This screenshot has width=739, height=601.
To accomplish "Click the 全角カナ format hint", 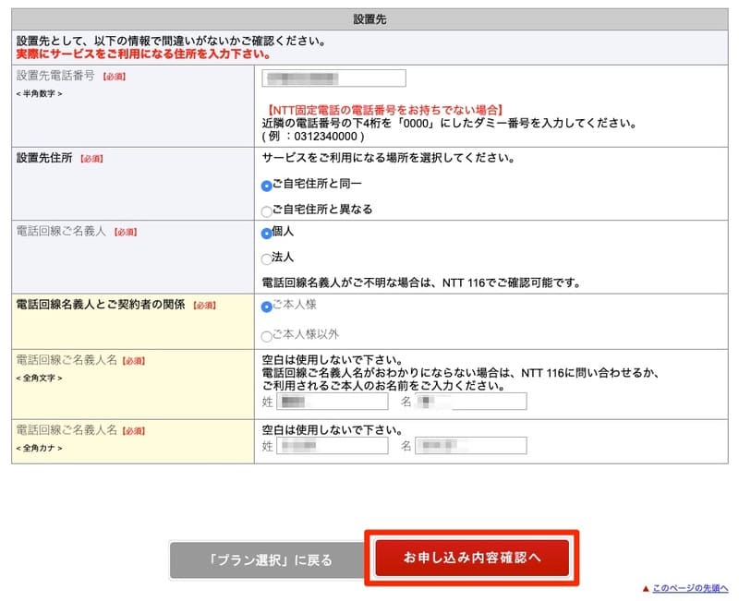I will point(39,448).
